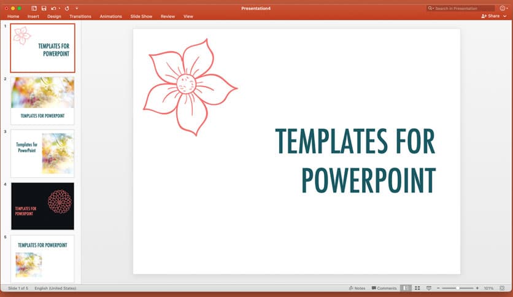This screenshot has width=513, height=297.
Task: Click the 101% zoom level
Action: point(488,288)
